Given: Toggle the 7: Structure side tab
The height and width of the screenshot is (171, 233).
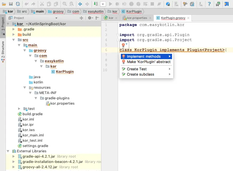Looking at the screenshot, I should [3, 51].
